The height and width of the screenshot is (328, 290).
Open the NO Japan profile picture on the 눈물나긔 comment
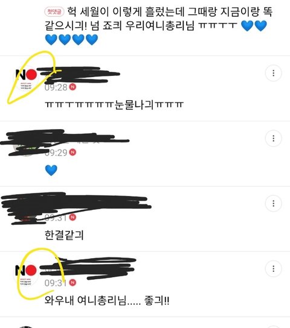(26, 78)
